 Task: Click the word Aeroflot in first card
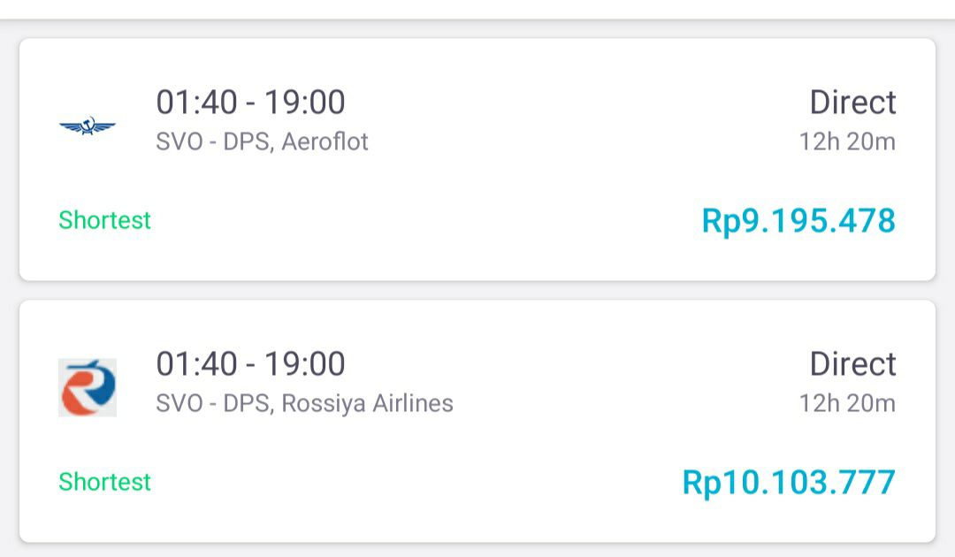(x=325, y=141)
